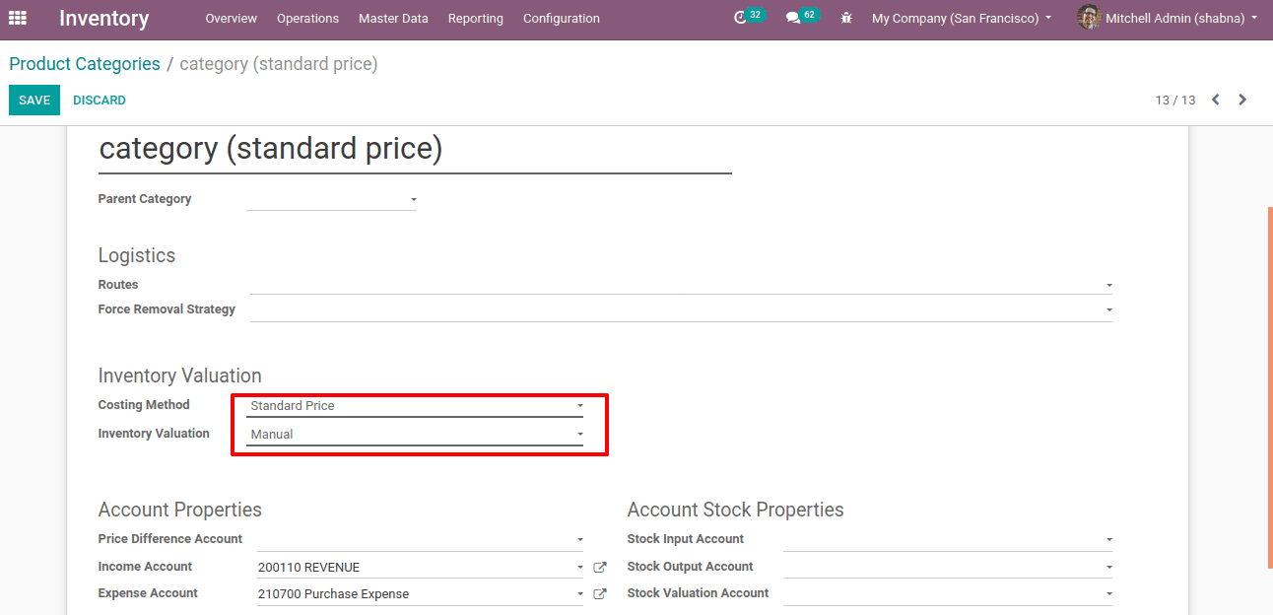This screenshot has height=615, width=1273.
Task: Open the apps grid menu icon
Action: (18, 18)
